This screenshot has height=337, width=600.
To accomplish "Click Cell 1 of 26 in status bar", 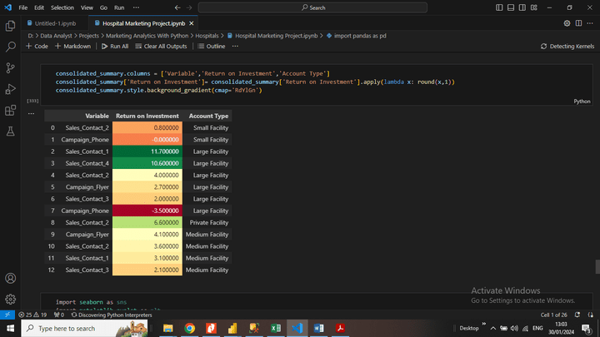I will point(553,315).
